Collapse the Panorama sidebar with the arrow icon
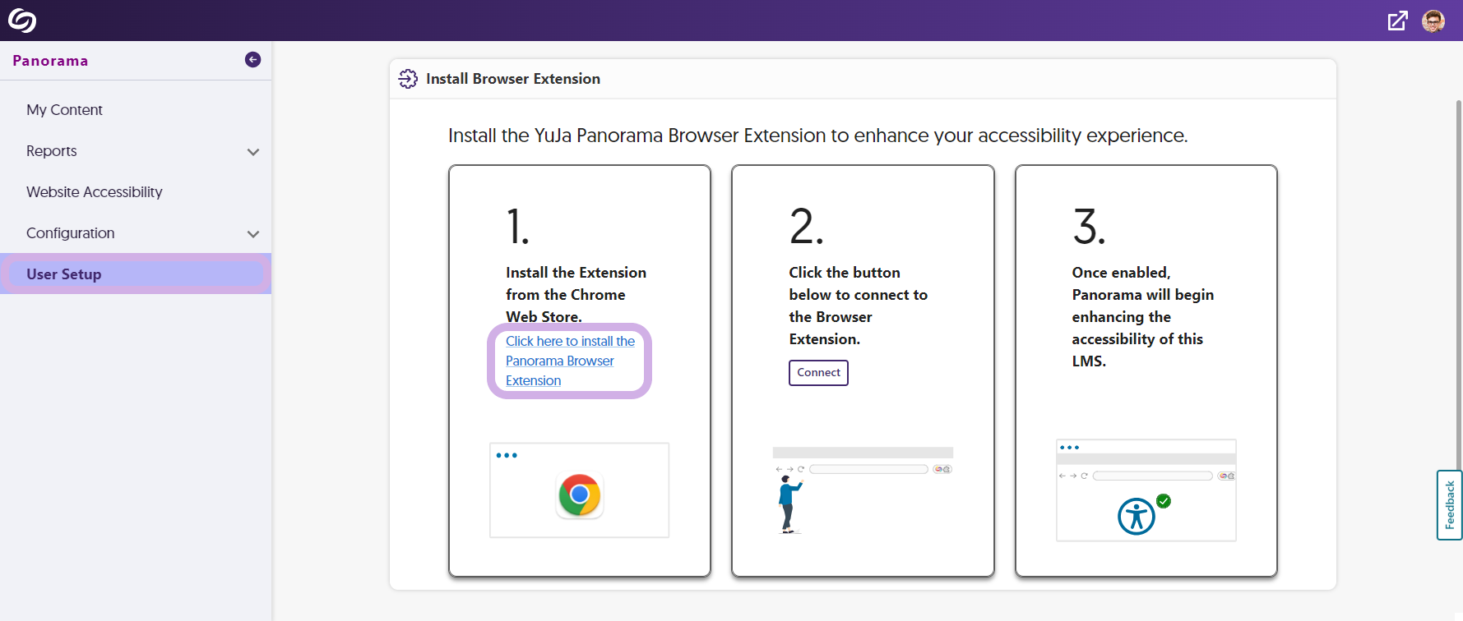The height and width of the screenshot is (621, 1463). [253, 59]
